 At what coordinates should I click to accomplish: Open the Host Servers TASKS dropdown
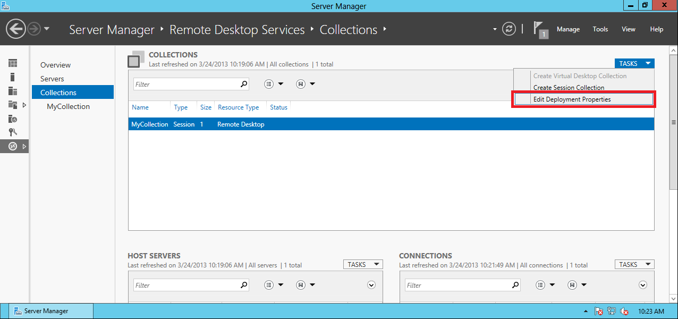coord(363,264)
